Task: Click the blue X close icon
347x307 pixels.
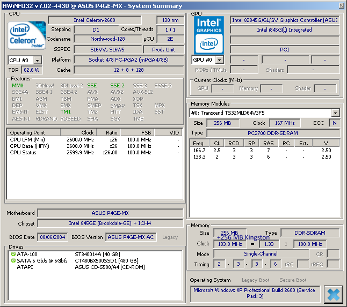Action: pos(333,294)
